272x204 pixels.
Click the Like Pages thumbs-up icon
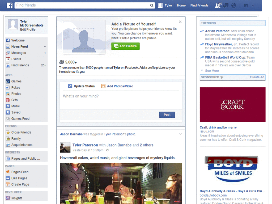8,178
